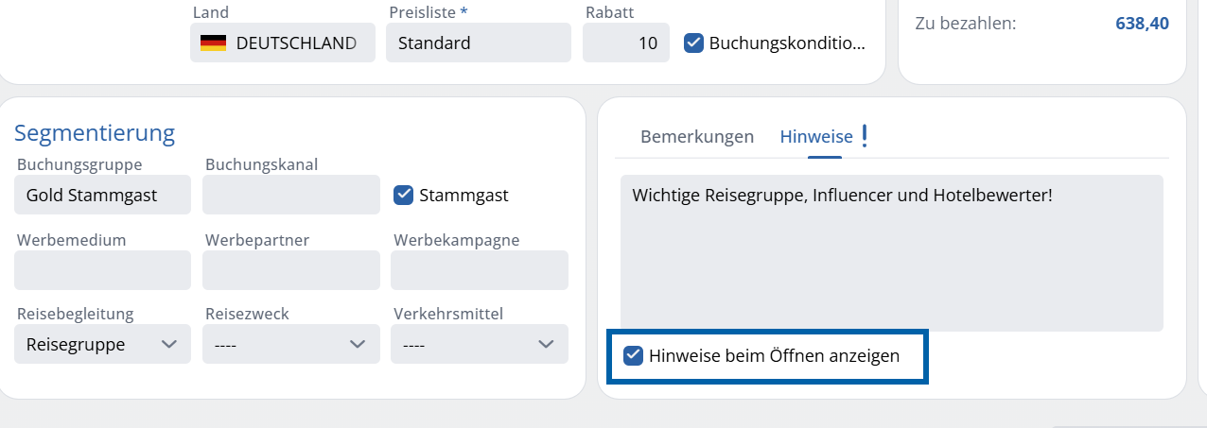This screenshot has width=1207, height=428.
Task: Click the exclamation mark next to Hinweise
Action: (865, 136)
